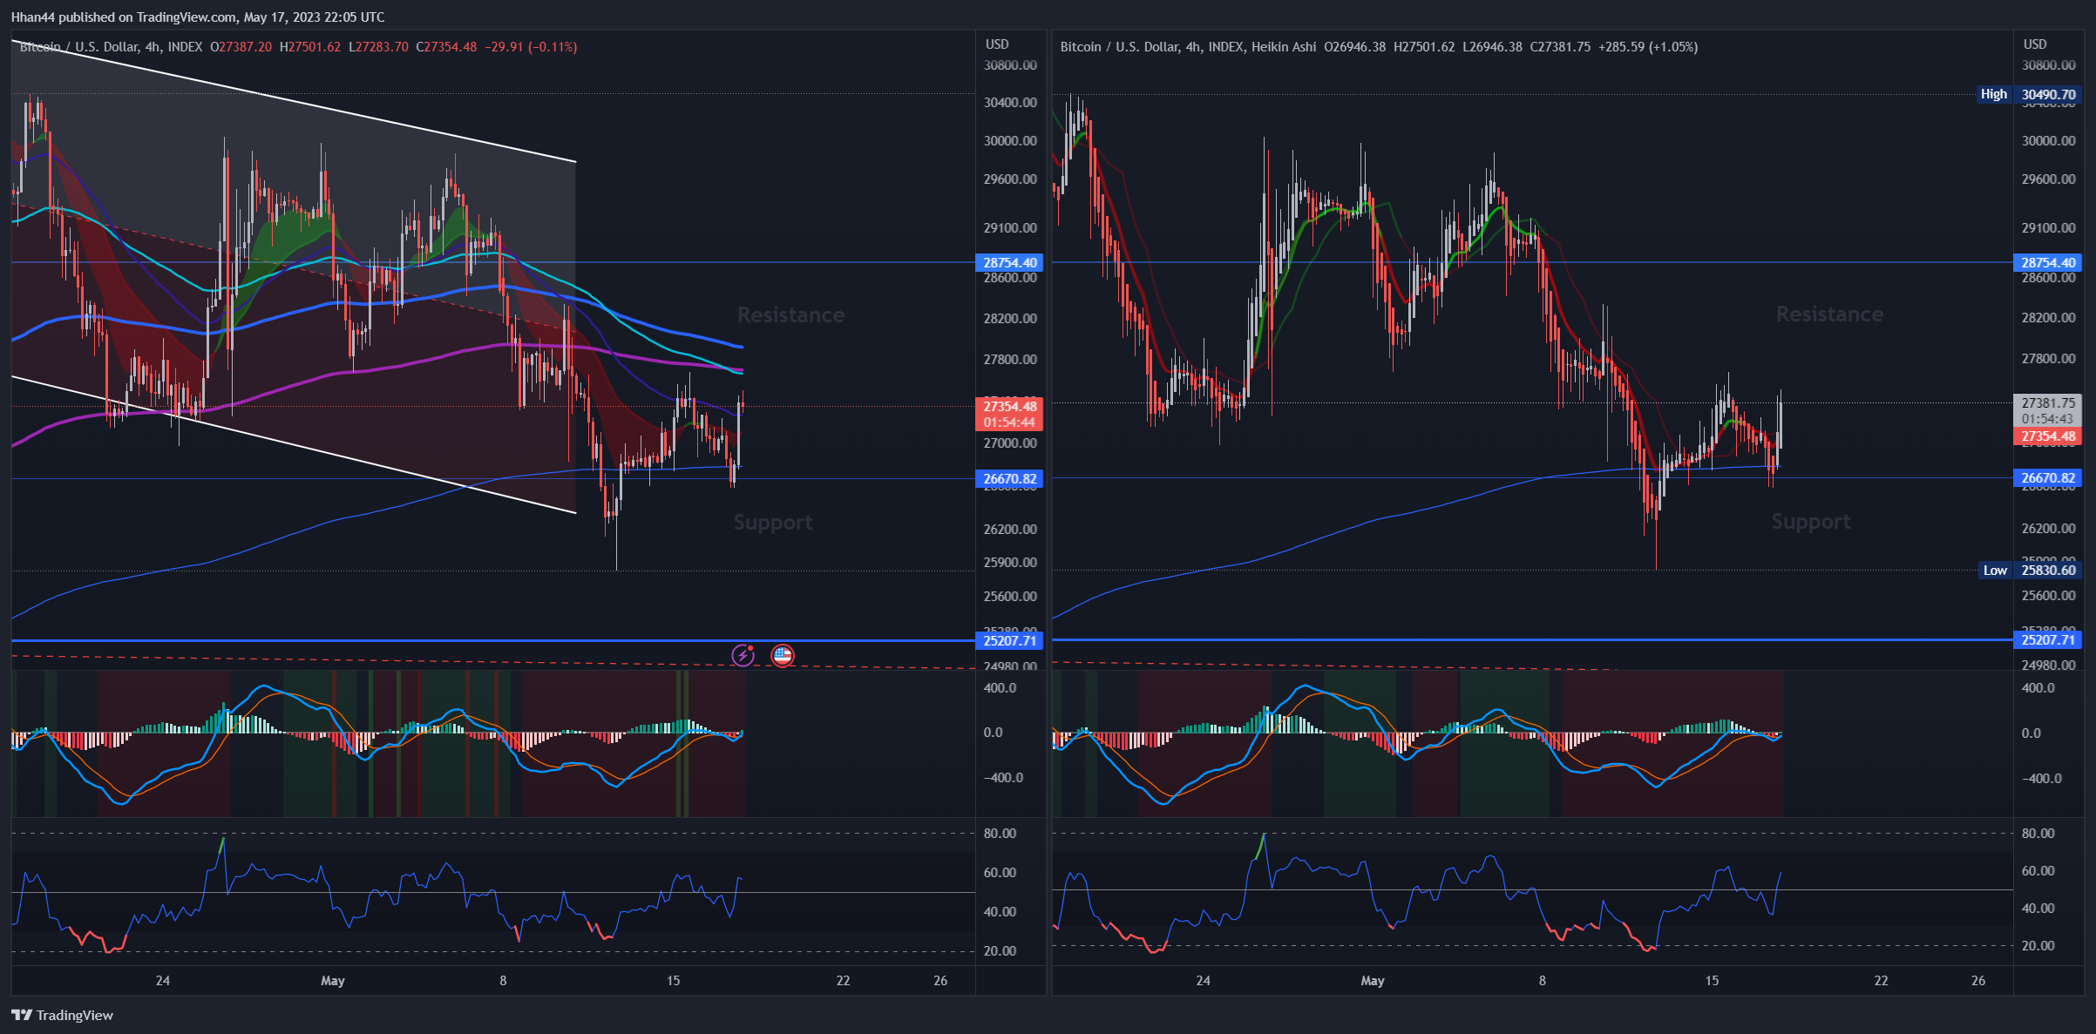Click the '24' date on the candlestick time axis
The height and width of the screenshot is (1034, 2096).
coord(163,981)
